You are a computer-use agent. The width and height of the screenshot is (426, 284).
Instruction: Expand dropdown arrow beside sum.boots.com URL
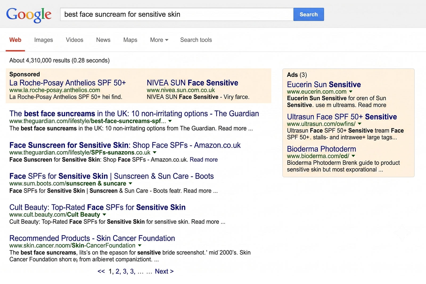tap(130, 183)
